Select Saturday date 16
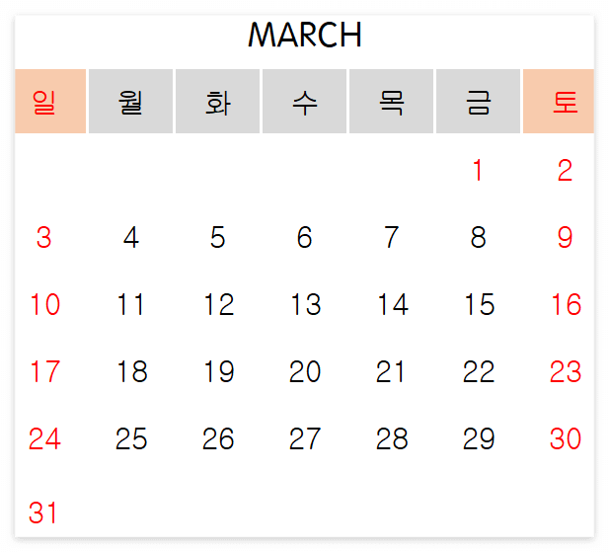 [x=567, y=304]
